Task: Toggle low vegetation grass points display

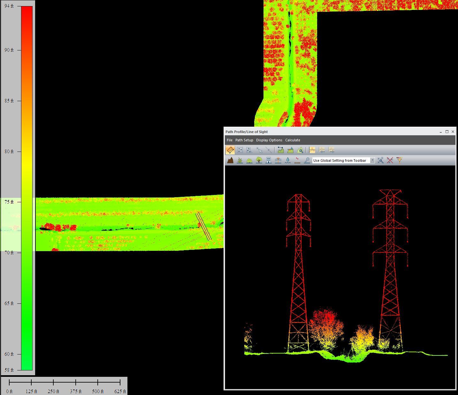Action: point(240,160)
